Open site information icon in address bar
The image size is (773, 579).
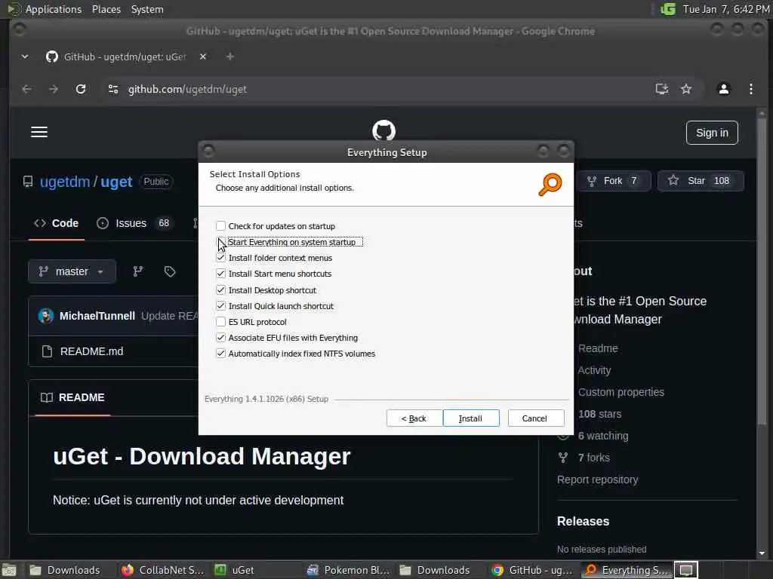[113, 89]
